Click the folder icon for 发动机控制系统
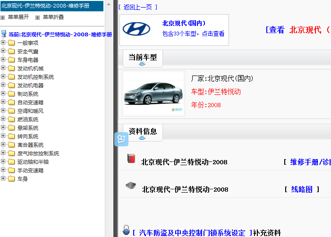 click(11, 77)
